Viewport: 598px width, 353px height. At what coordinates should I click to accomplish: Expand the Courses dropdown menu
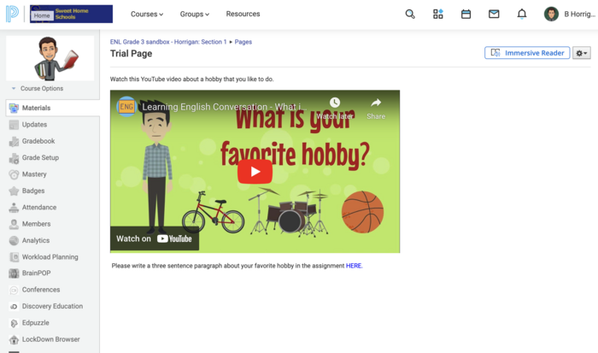[x=146, y=14]
